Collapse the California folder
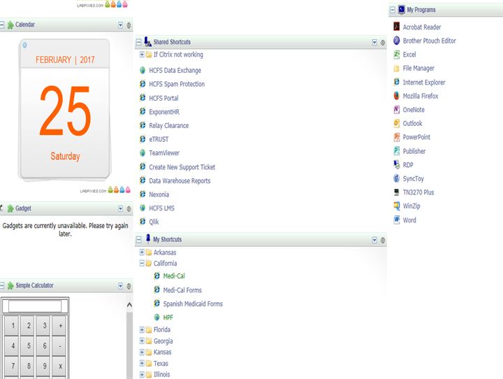The image size is (503, 379). click(x=142, y=264)
